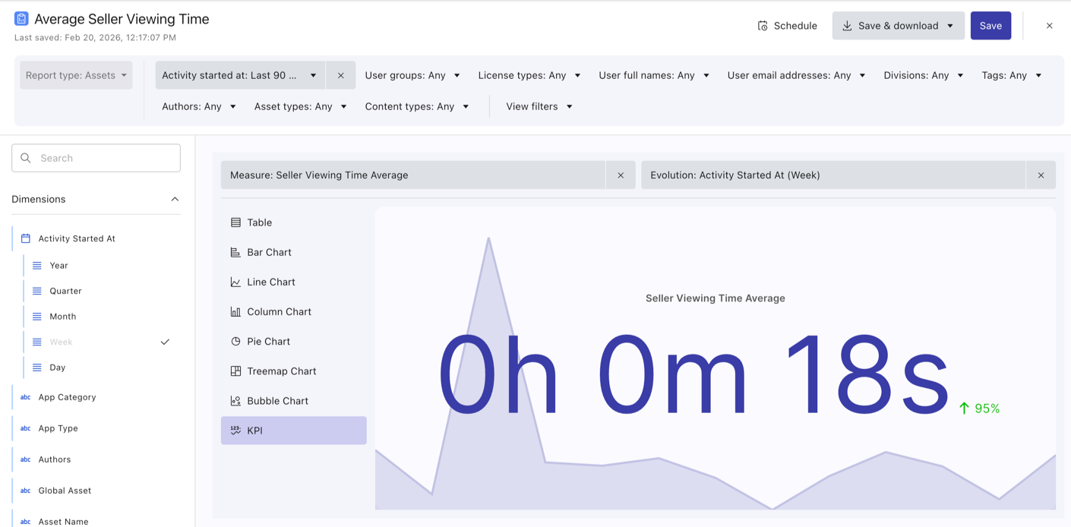Open the Asset types filter menu

tap(300, 106)
